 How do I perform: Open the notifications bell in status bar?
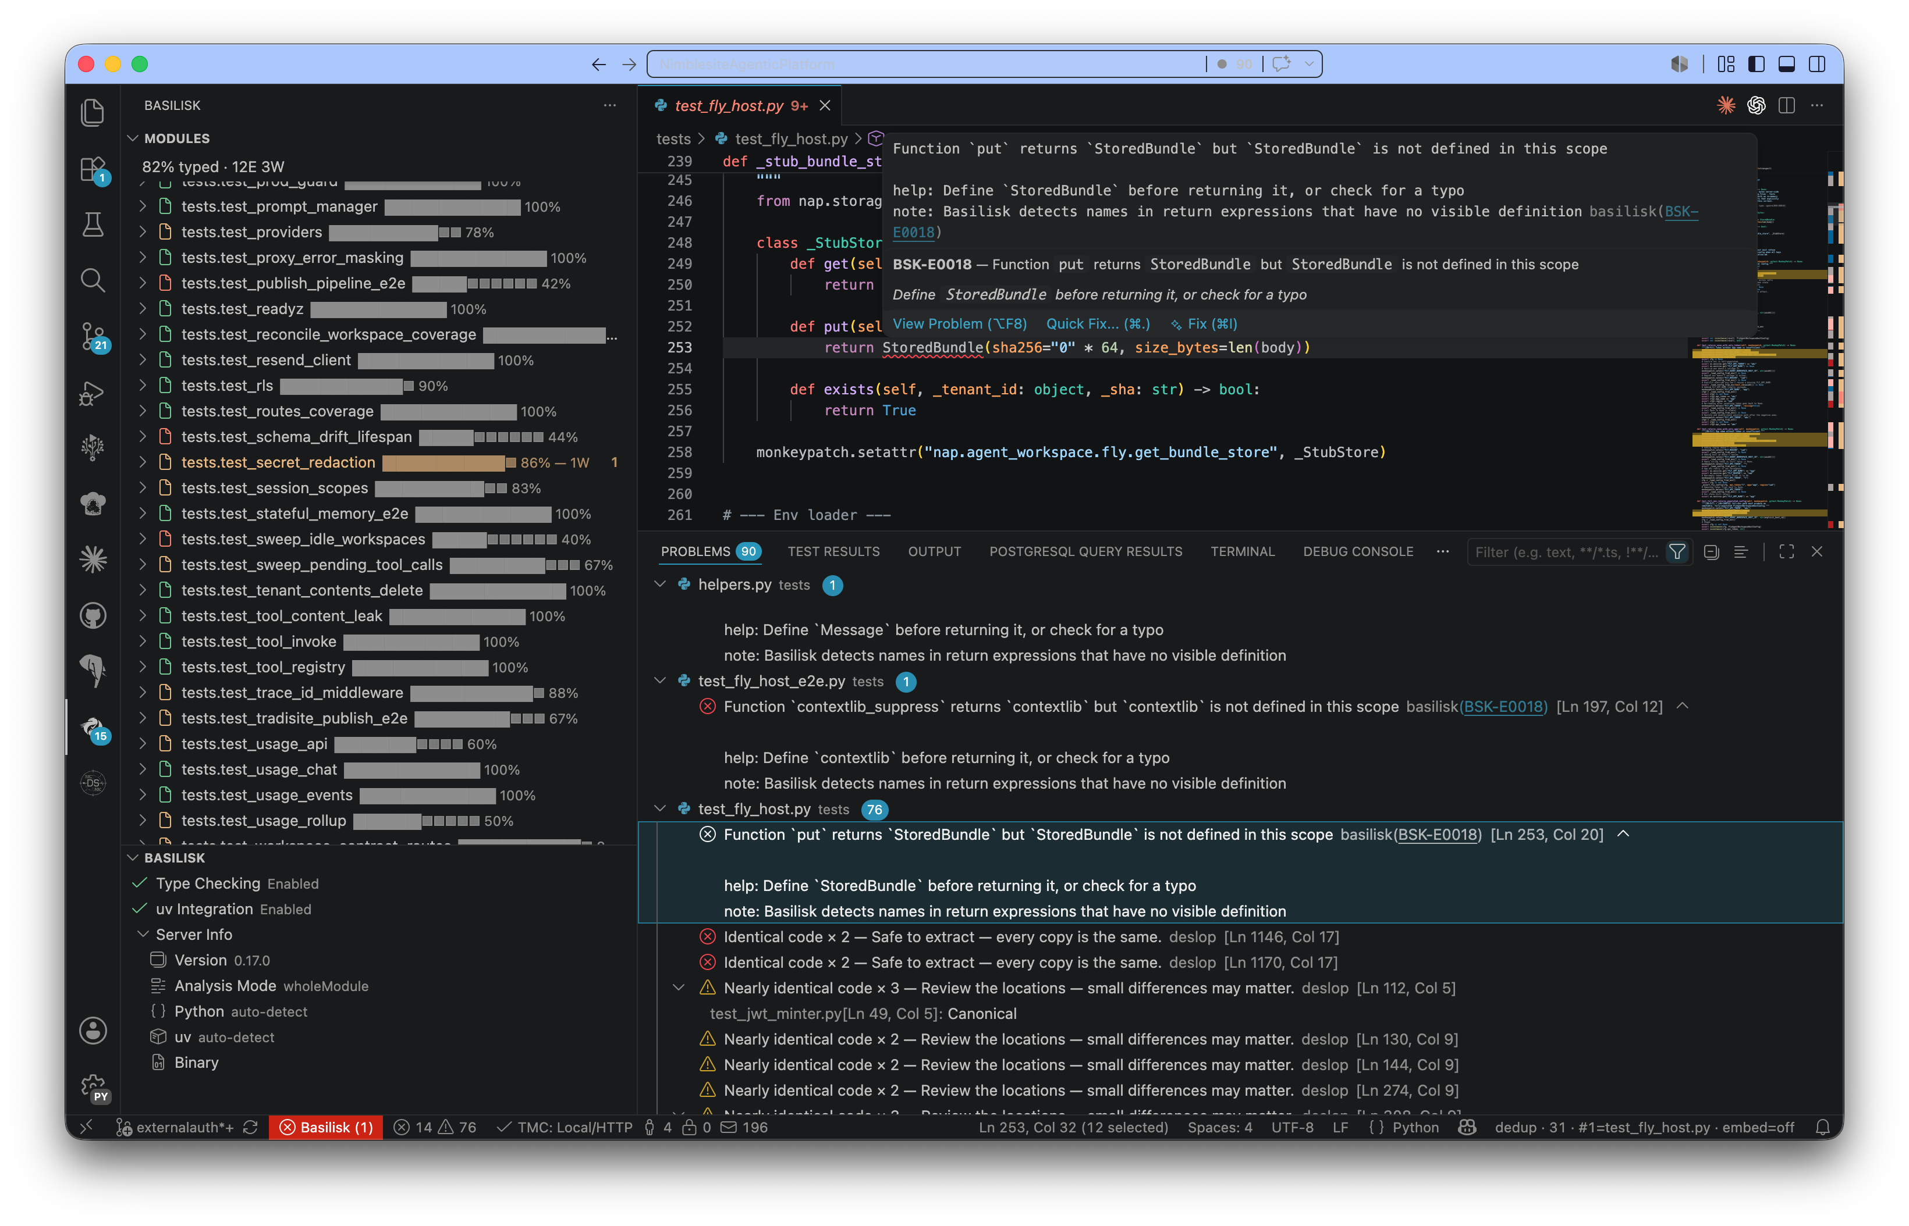1823,1127
